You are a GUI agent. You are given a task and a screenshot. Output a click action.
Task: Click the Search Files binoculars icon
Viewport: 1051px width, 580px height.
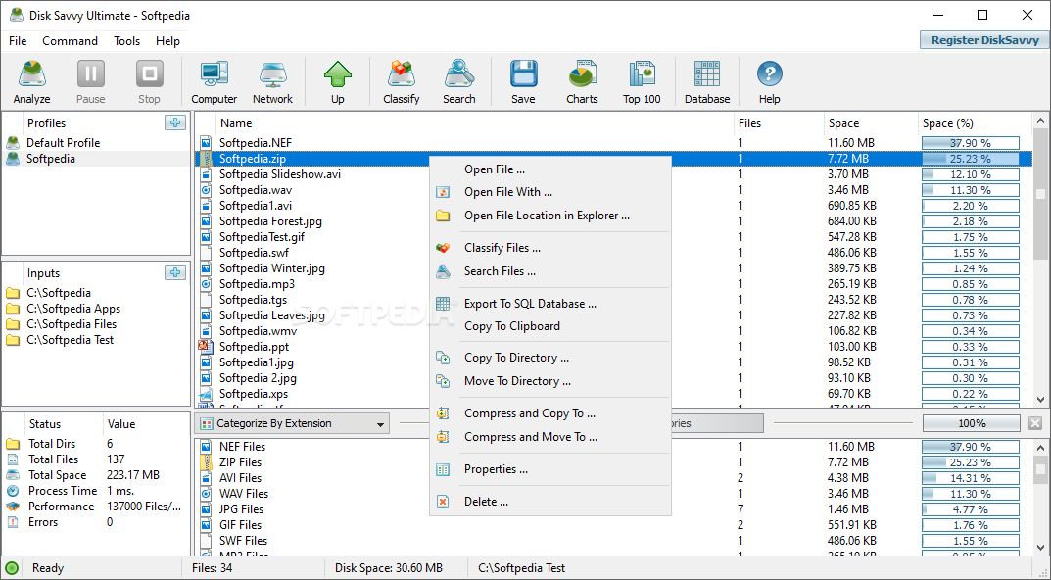[443, 271]
